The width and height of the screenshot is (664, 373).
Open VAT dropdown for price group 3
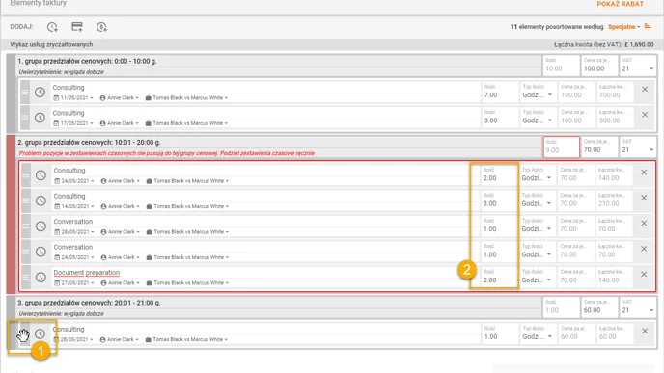638,307
